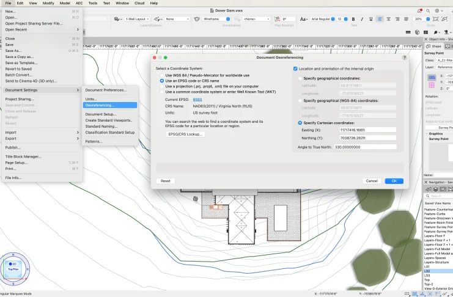Screen dimensions: 453x297
Task: Click the dialog help question mark icon
Action: [404, 57]
